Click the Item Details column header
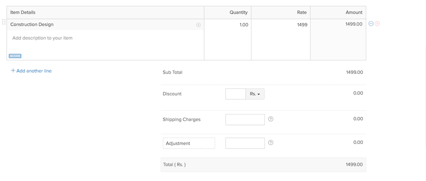The width and height of the screenshot is (426, 181). coord(23,12)
